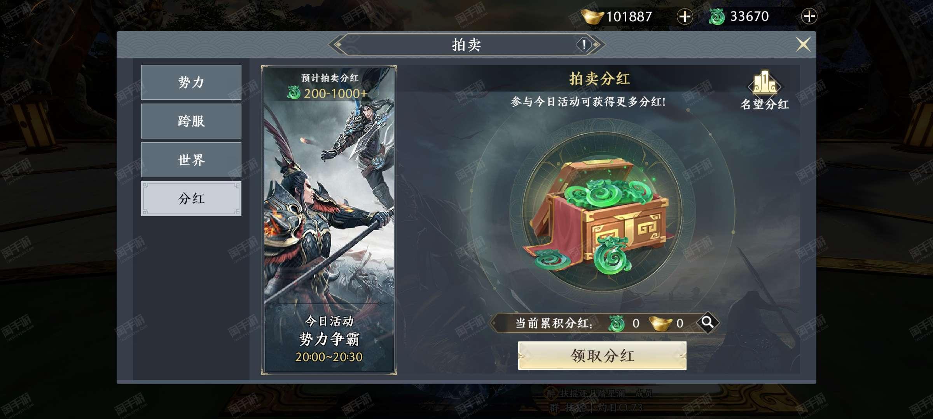This screenshot has width=933, height=419.
Task: Tap the accumulated jade amount icon
Action: pyautogui.click(x=617, y=323)
